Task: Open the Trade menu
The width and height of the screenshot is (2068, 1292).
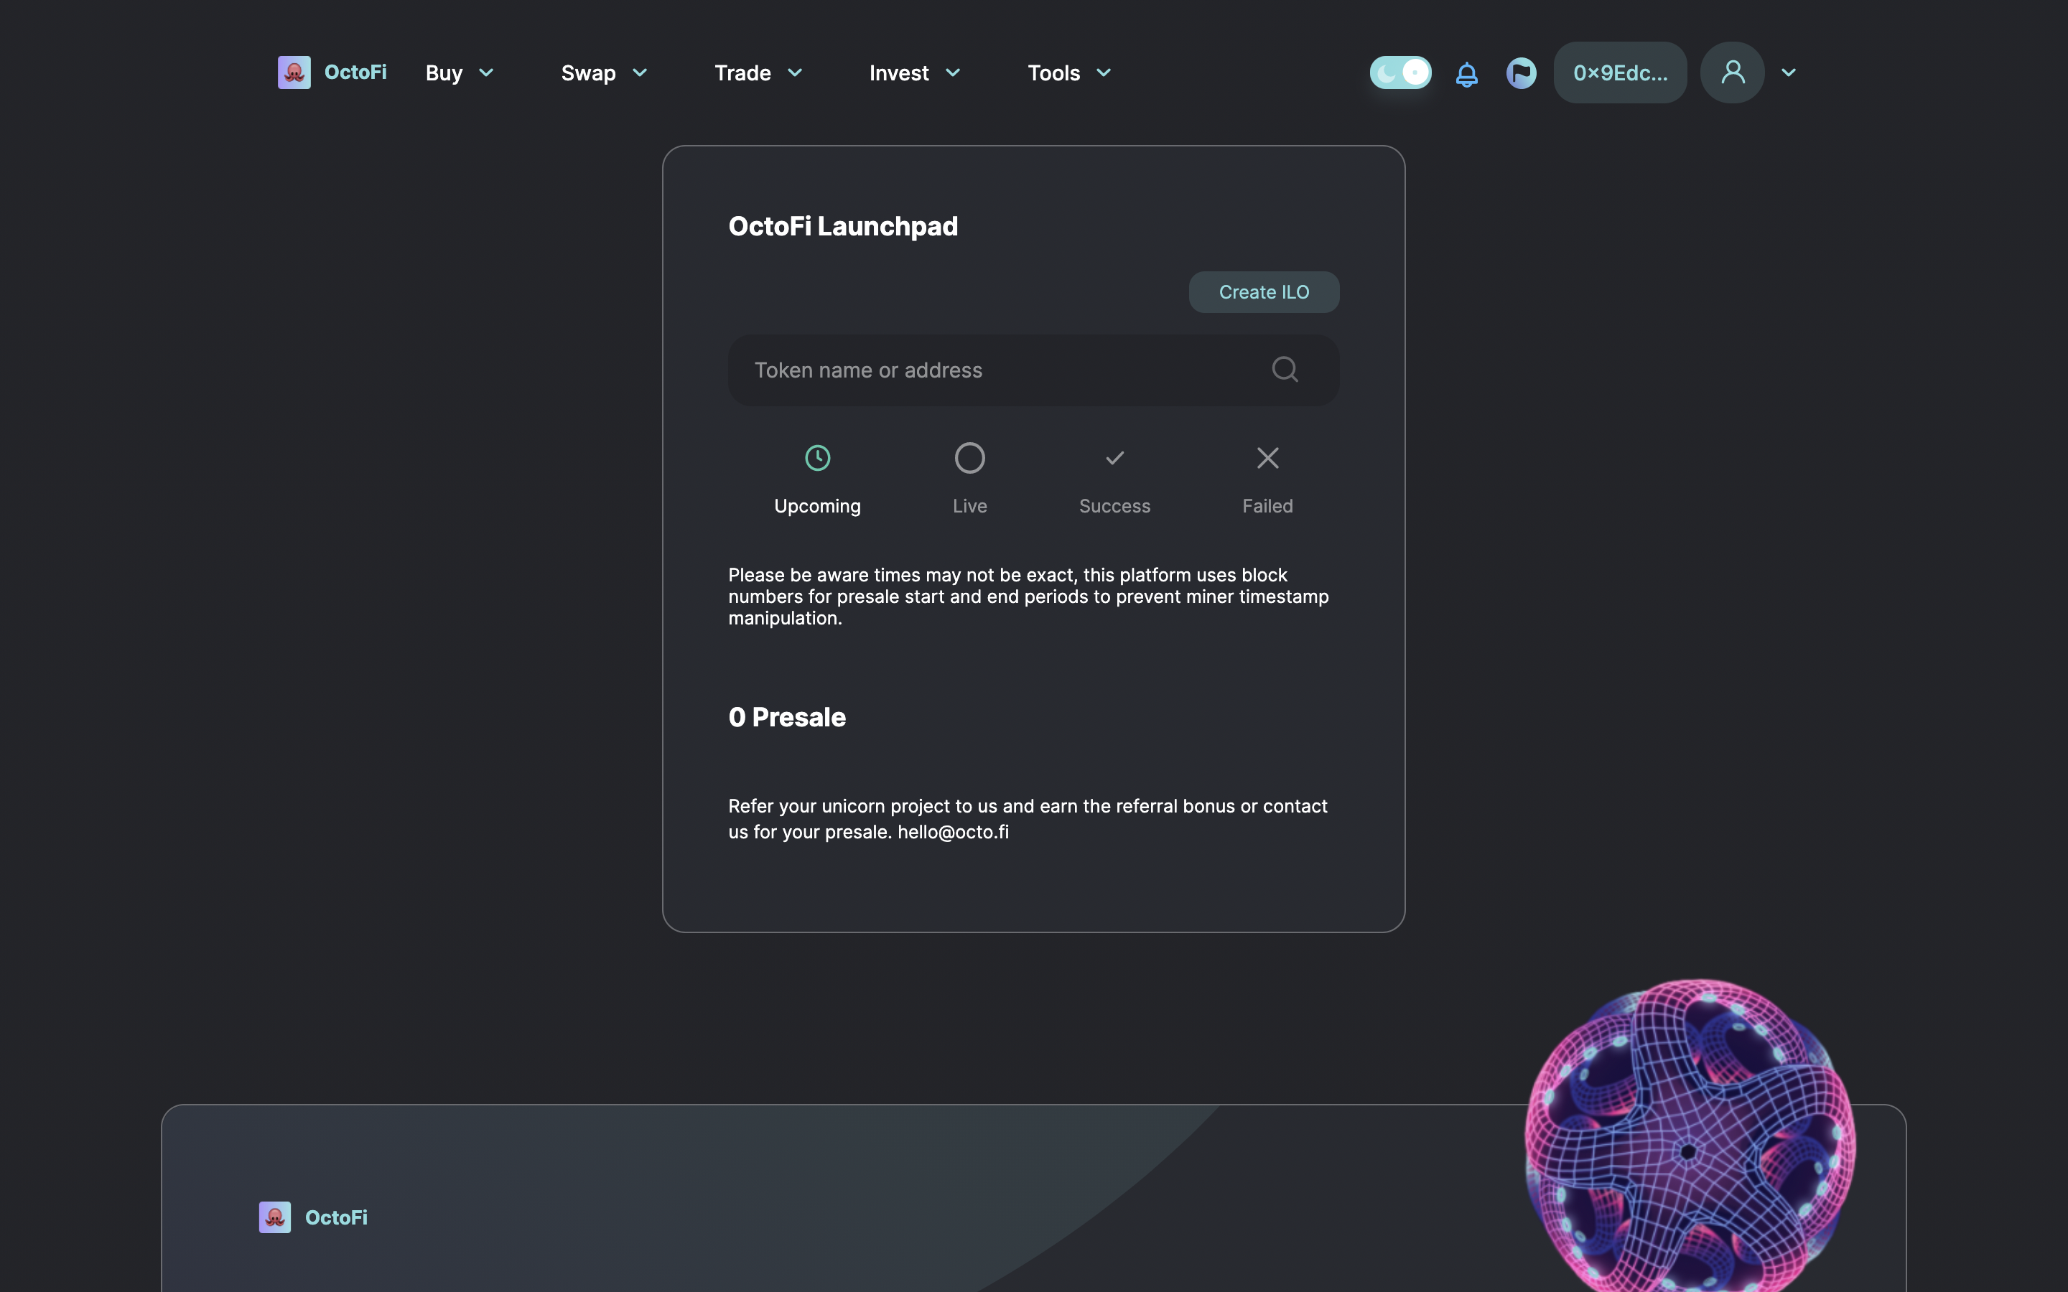Action: click(758, 73)
